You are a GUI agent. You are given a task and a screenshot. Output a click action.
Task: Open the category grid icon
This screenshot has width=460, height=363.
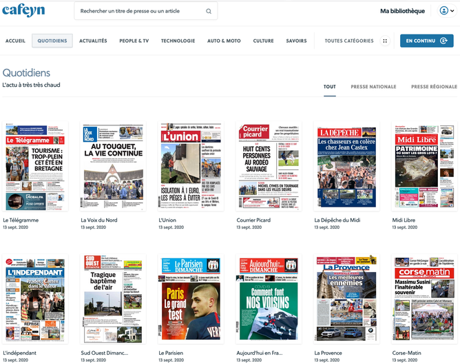385,41
